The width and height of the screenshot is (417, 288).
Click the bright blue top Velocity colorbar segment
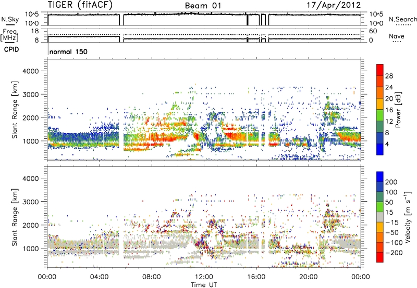coord(380,177)
